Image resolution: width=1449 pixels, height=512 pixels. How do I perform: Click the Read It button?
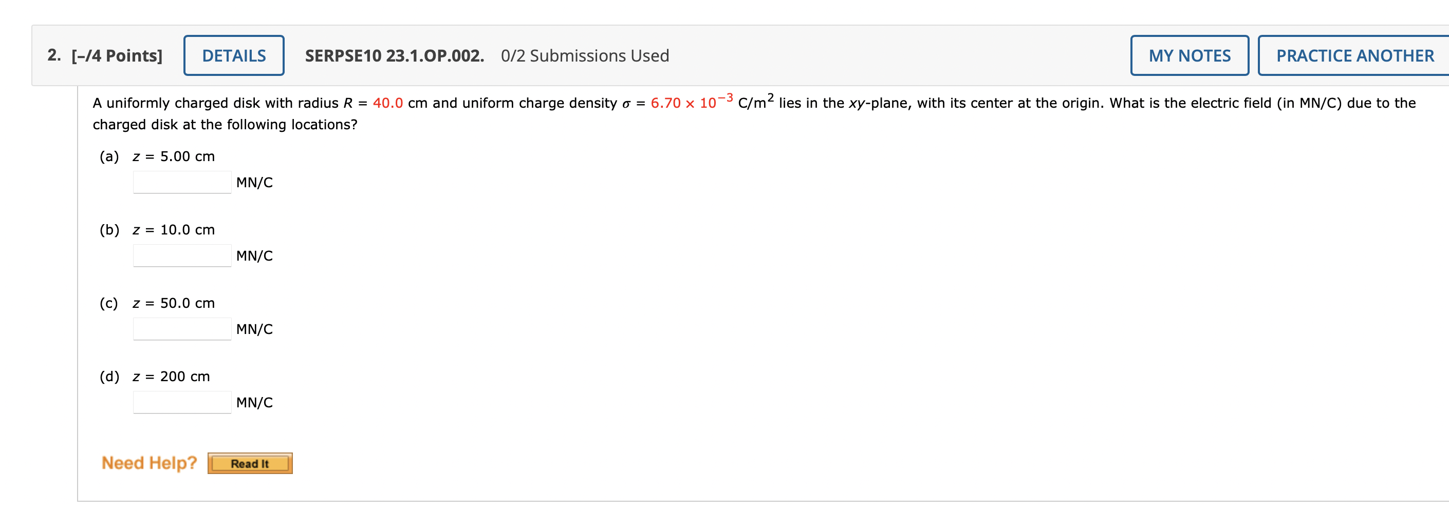[250, 464]
